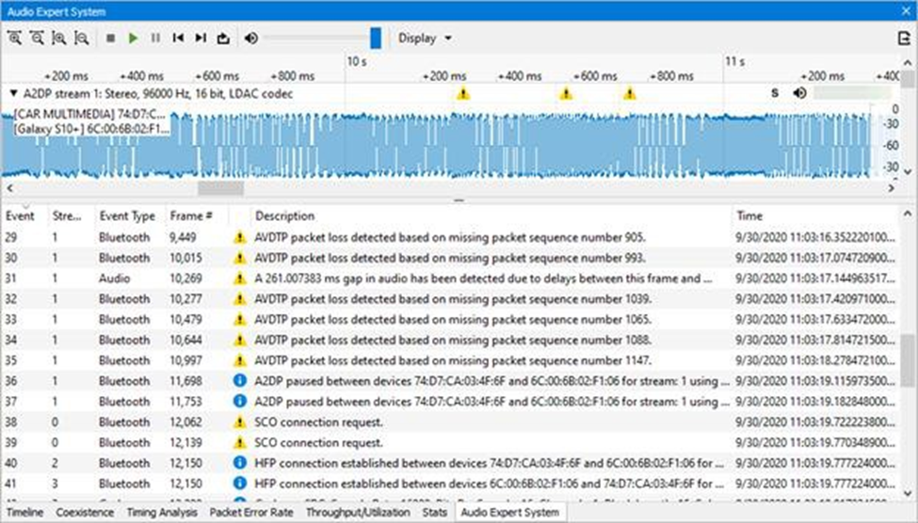Click the event list vertical scrollbar thumb

click(x=908, y=360)
